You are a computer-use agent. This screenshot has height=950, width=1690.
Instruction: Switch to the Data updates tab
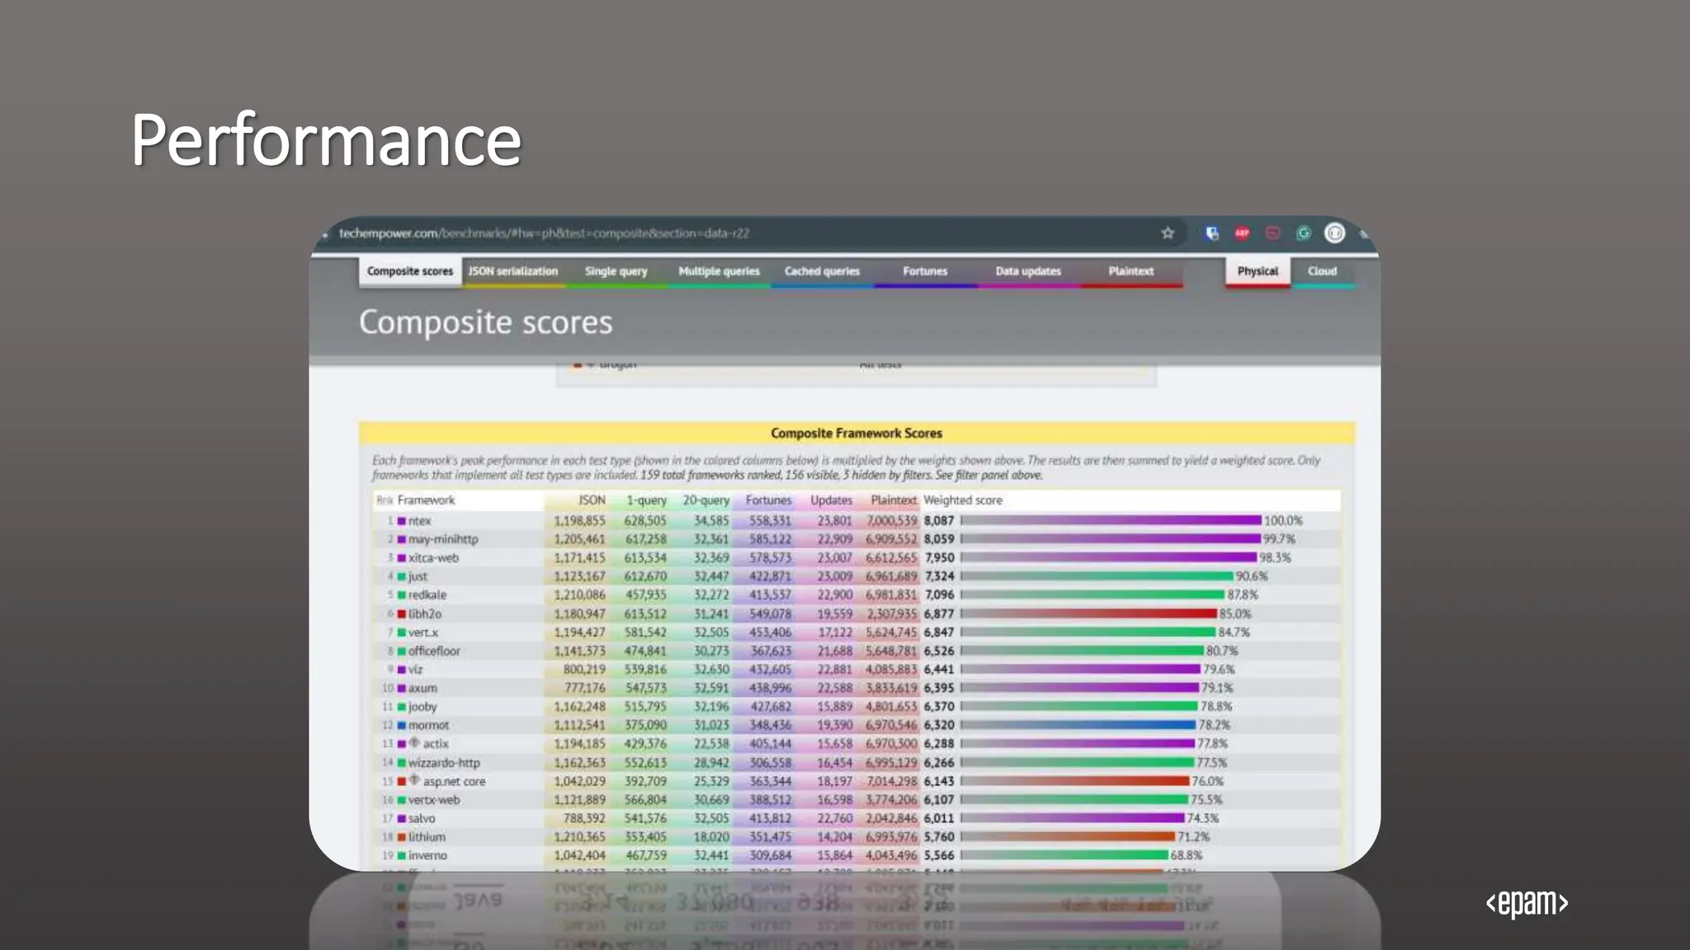click(1027, 271)
